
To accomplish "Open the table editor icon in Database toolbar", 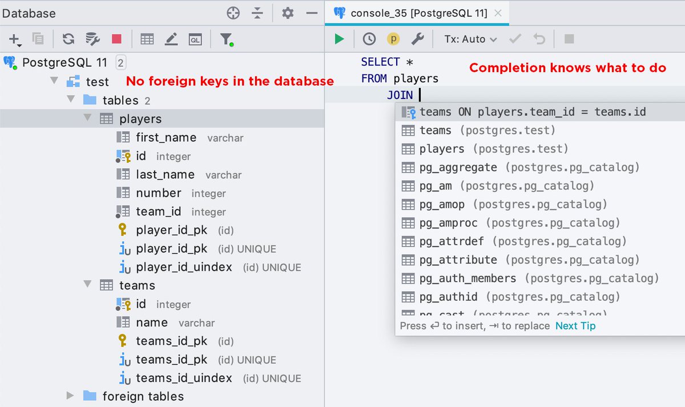I will [x=147, y=39].
